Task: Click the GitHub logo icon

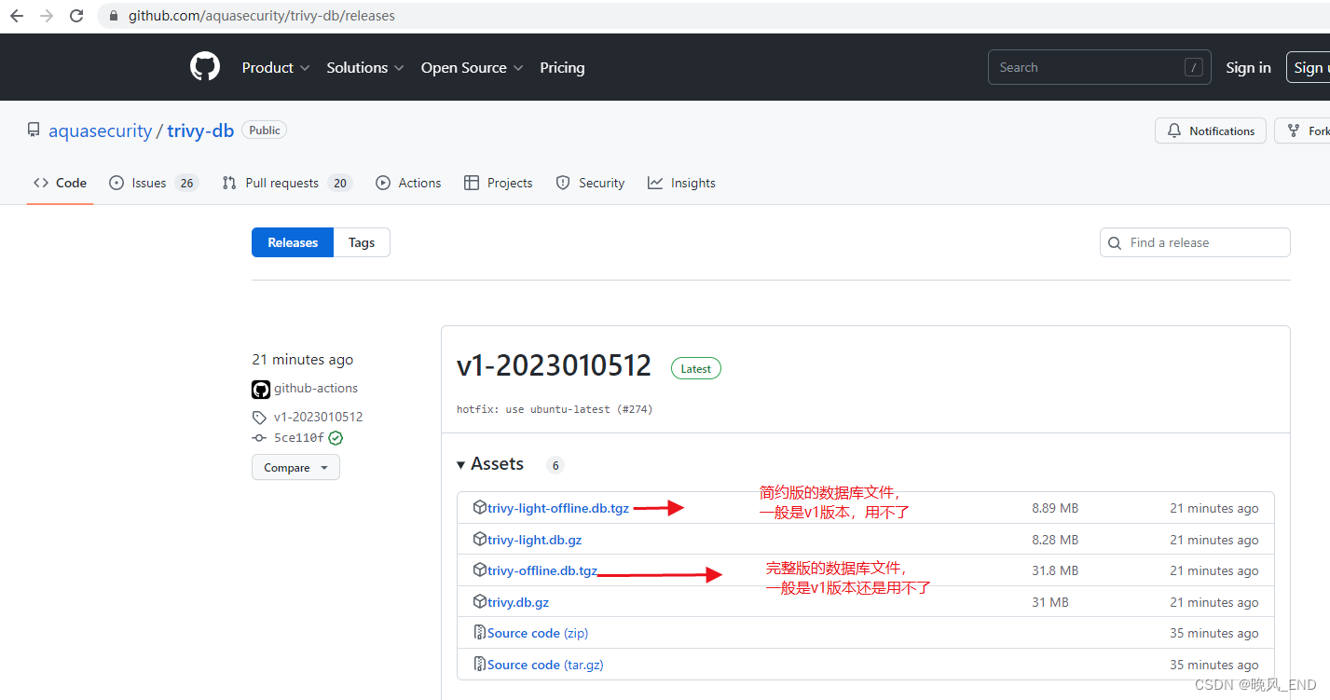Action: pos(205,67)
